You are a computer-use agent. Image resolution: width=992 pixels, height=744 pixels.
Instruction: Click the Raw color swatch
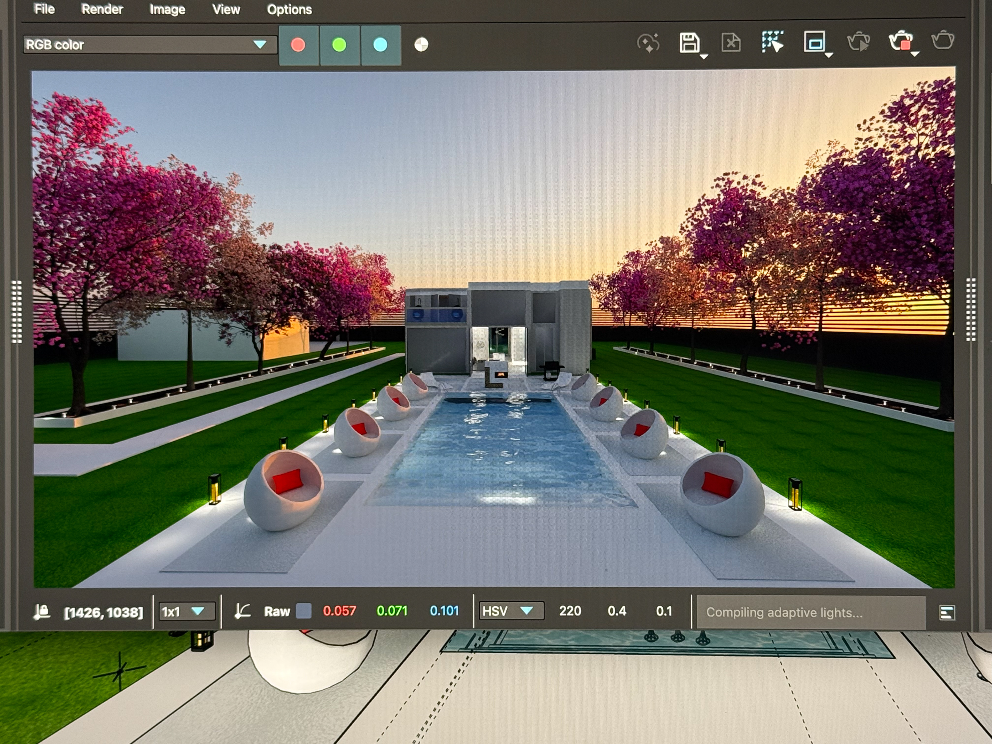pos(304,611)
